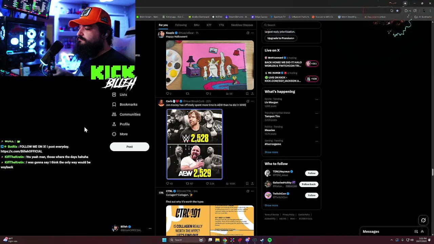The height and width of the screenshot is (244, 434).
Task: Follow TwitchCon
Action: click(x=312, y=196)
